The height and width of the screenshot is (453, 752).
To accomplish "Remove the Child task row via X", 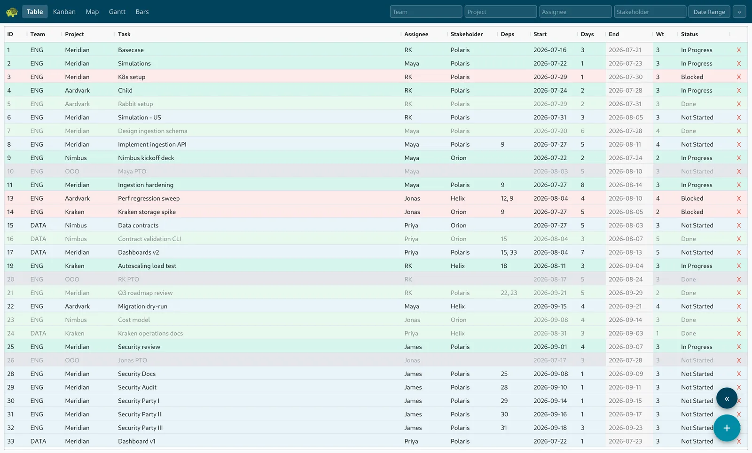I will pos(739,90).
